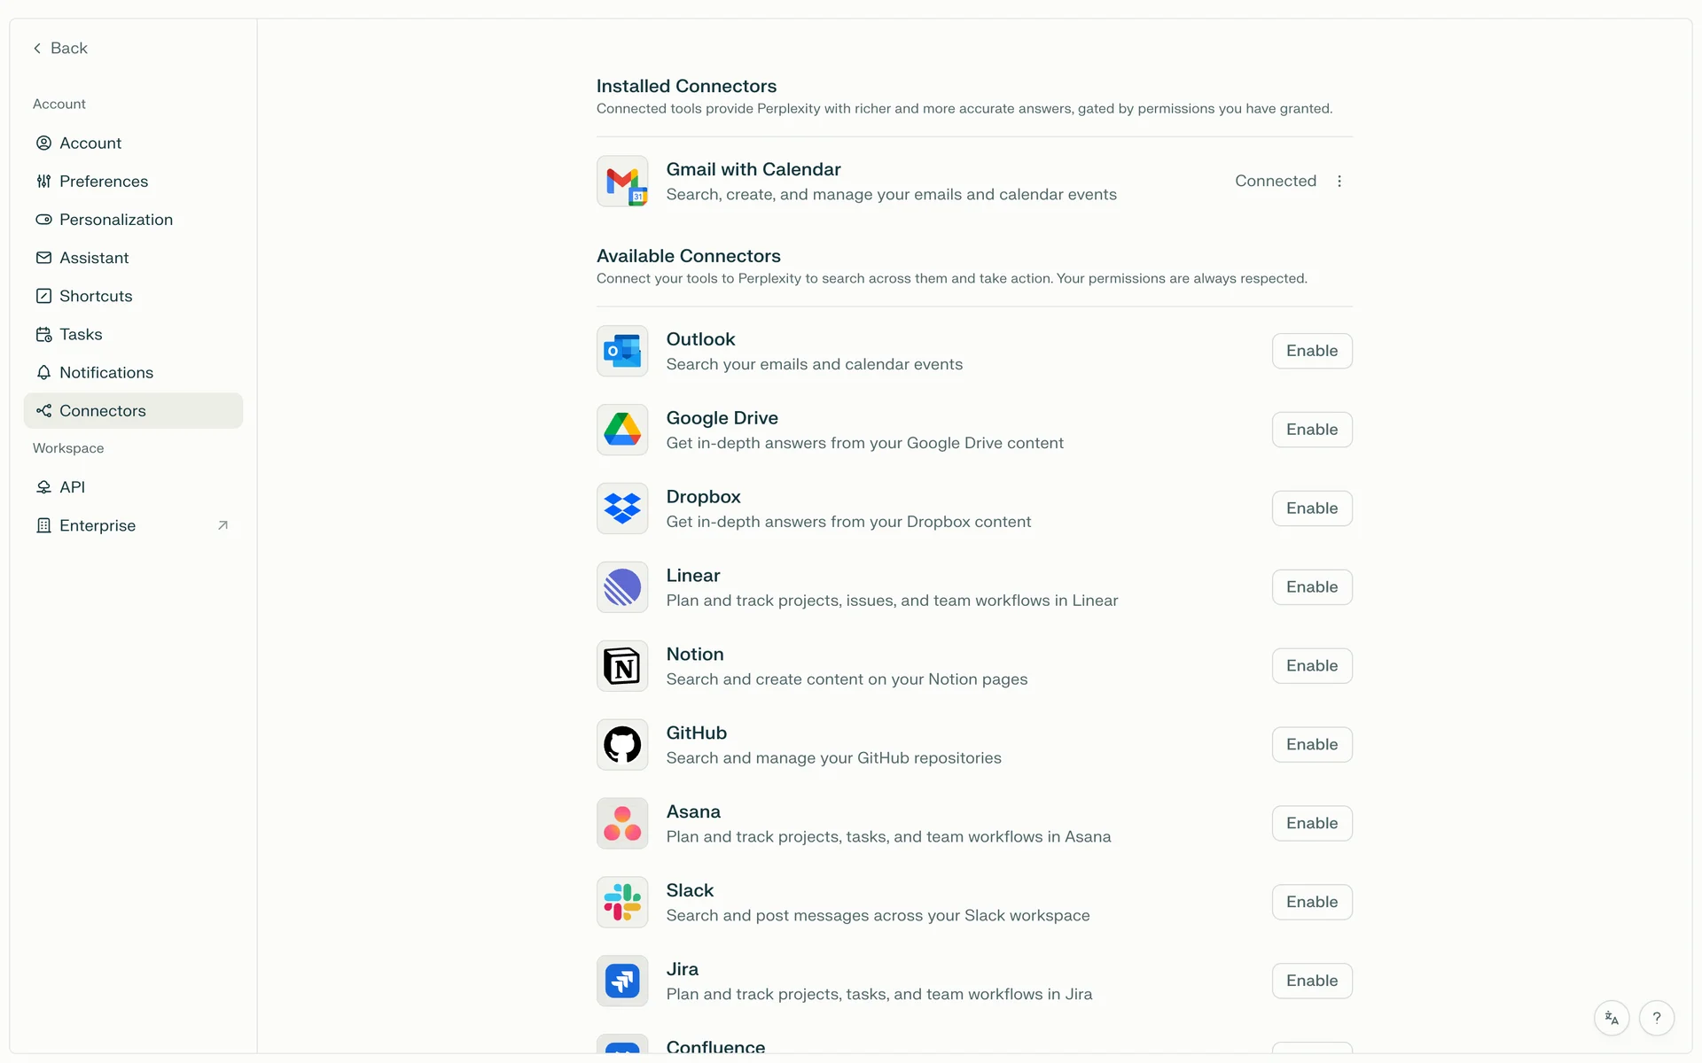Select Notifications in the sidebar
The height and width of the screenshot is (1063, 1702).
click(x=106, y=372)
